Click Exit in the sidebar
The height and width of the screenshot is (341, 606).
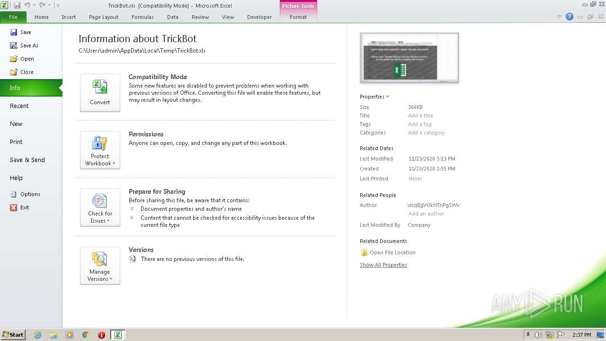(x=19, y=207)
